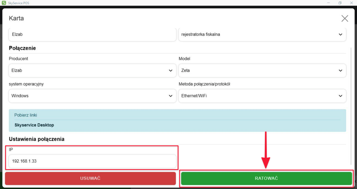Image resolution: width=357 pixels, height=189 pixels.
Task: Click the dialog's vertical scrollbar
Action: pyautogui.click(x=351, y=106)
